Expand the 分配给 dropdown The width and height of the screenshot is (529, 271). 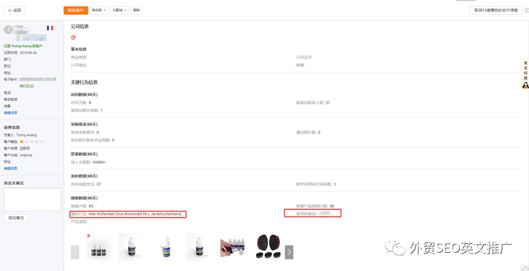coord(119,11)
